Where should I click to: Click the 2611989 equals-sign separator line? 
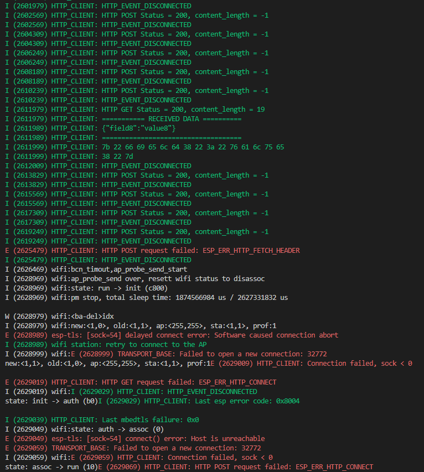[123, 138]
